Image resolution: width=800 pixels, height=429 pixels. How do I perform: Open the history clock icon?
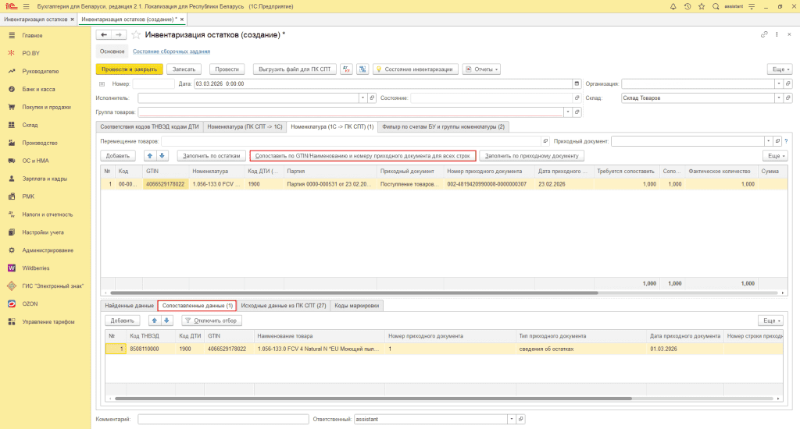[x=687, y=5]
